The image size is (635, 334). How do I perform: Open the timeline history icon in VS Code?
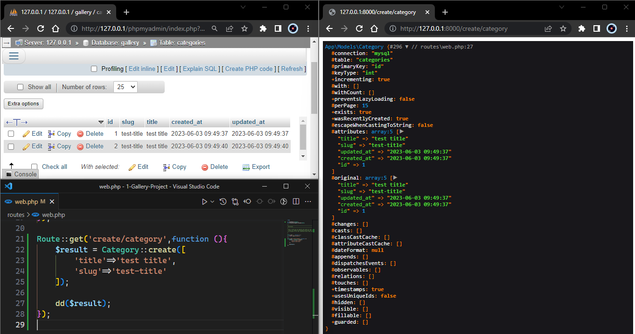point(223,202)
